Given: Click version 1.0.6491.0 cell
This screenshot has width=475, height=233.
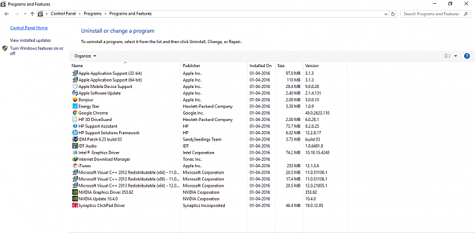Looking at the screenshot, I should 314,146.
